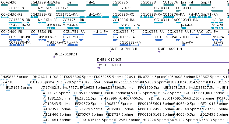
Task: Click the CG42490-RB transcript label
Action: coord(12,15)
